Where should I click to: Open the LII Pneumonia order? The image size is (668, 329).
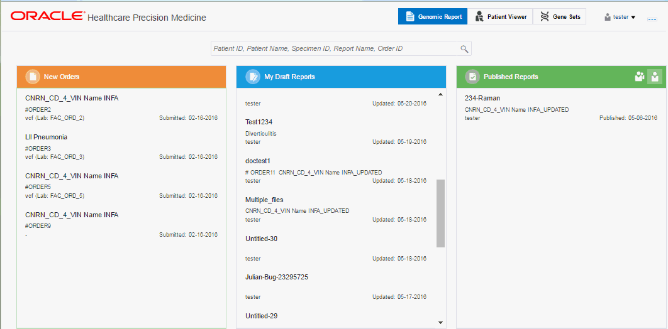pos(121,147)
